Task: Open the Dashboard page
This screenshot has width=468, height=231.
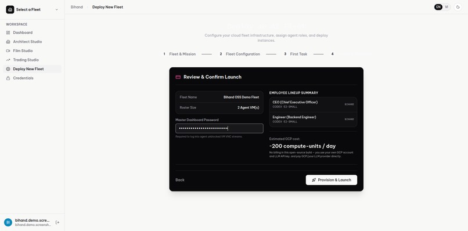Action: click(x=33, y=33)
